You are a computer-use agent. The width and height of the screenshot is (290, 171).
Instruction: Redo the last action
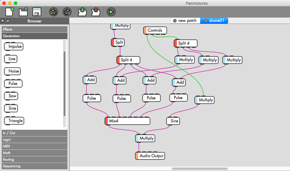67,12
